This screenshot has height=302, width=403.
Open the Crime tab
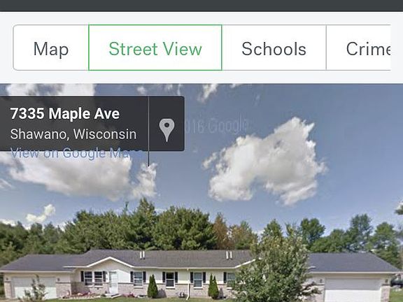pyautogui.click(x=368, y=48)
